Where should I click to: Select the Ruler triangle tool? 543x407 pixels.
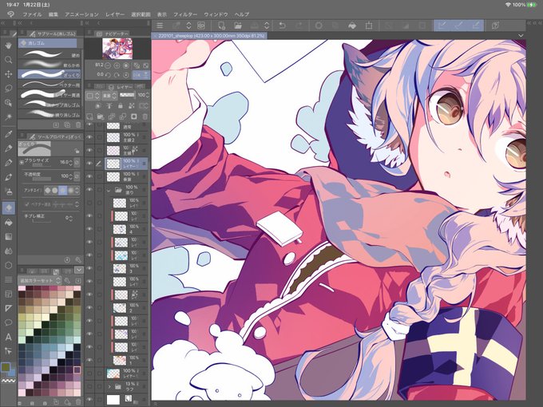point(8,308)
